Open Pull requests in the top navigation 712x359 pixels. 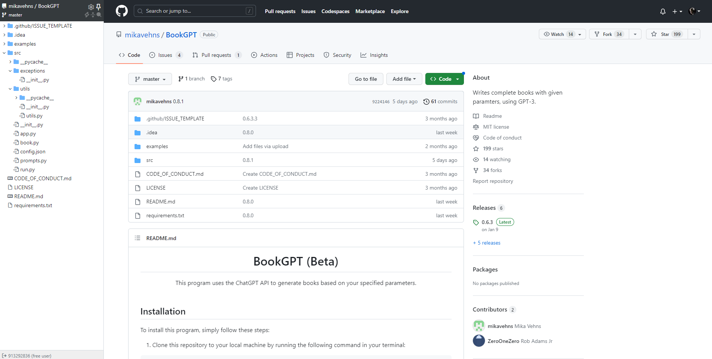[x=280, y=11]
